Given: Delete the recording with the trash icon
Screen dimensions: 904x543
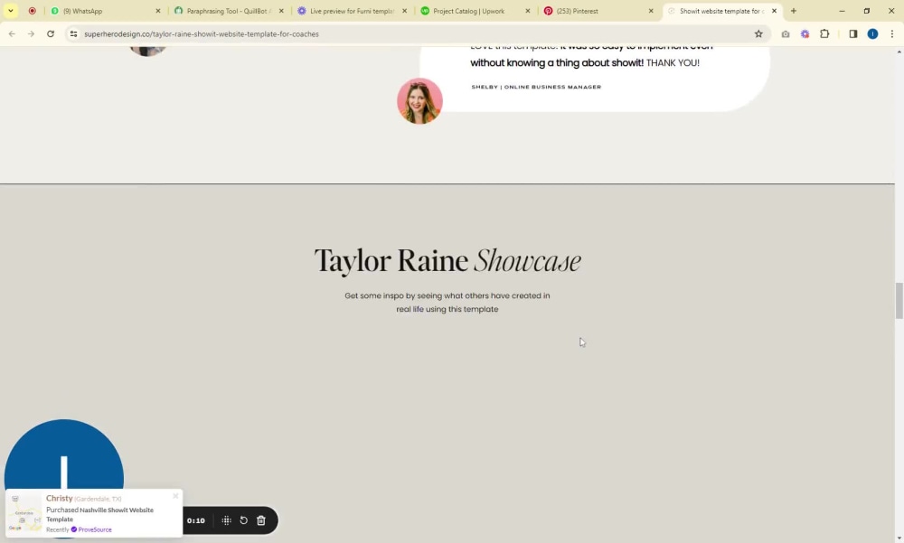Looking at the screenshot, I should point(261,520).
